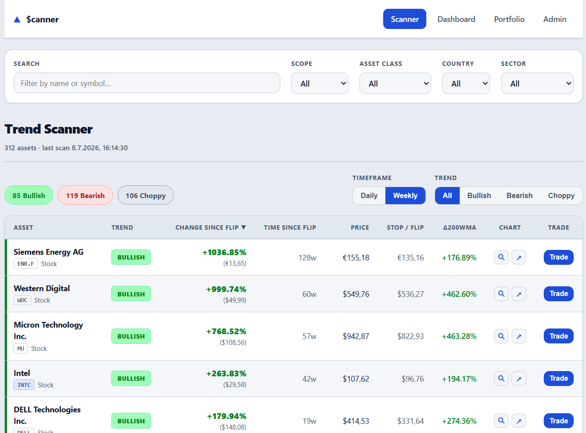This screenshot has height=433, width=586.
Task: Sort by Change Since Flip column
Action: pyautogui.click(x=211, y=227)
